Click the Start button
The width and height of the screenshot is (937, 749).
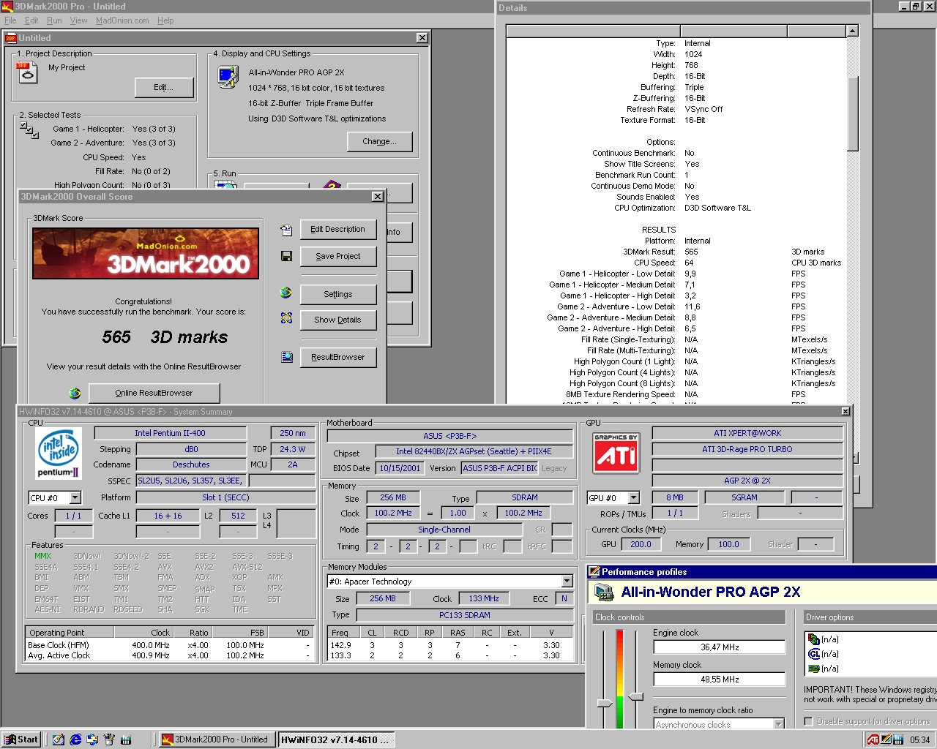pos(21,739)
